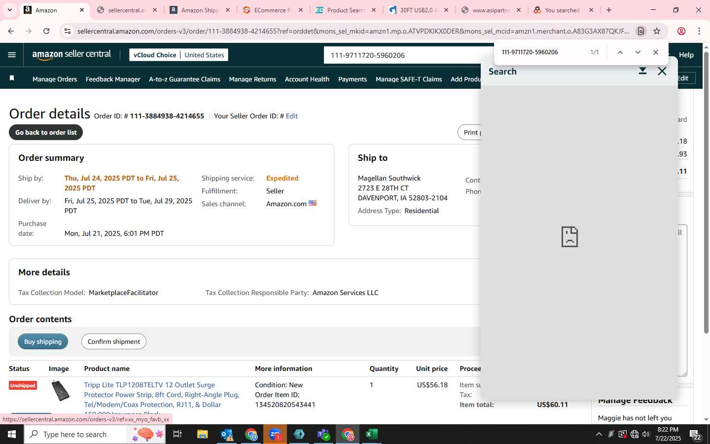Open Zoom from the taskbar
710x444 pixels.
275,434
